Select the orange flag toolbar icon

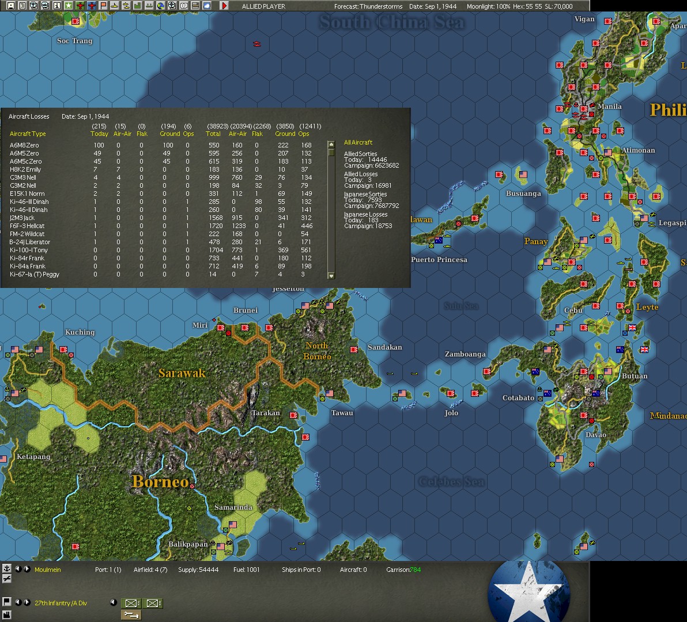click(103, 6)
